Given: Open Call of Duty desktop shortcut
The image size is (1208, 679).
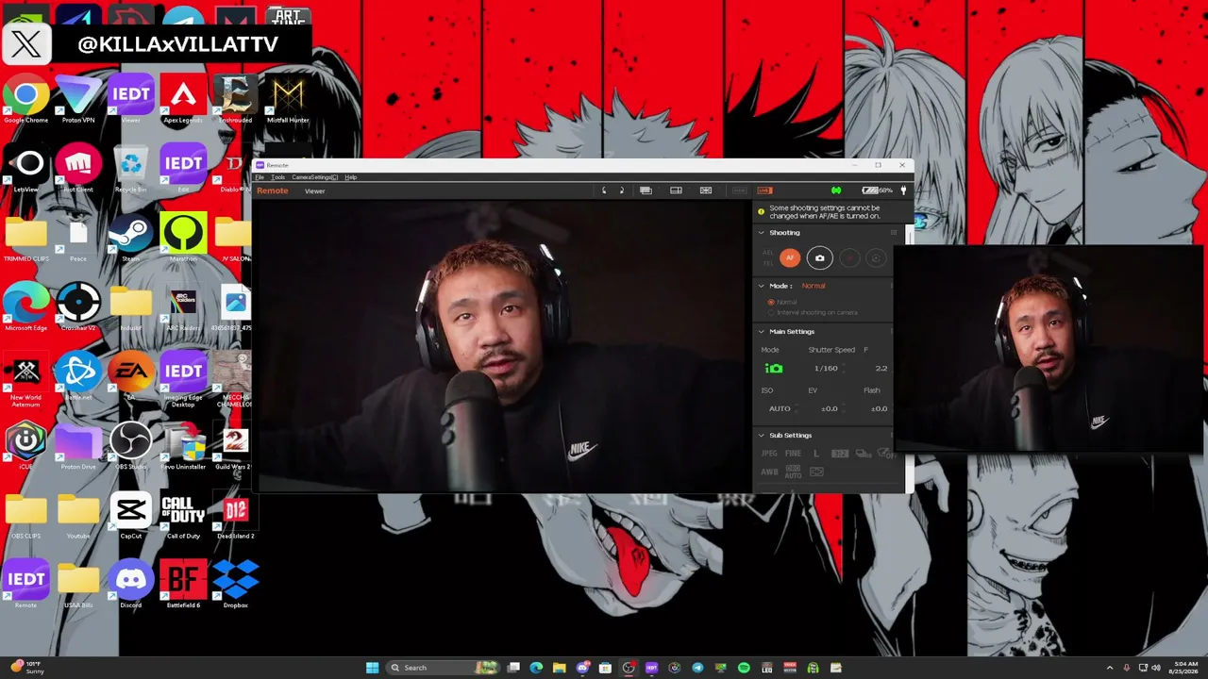Looking at the screenshot, I should (183, 517).
